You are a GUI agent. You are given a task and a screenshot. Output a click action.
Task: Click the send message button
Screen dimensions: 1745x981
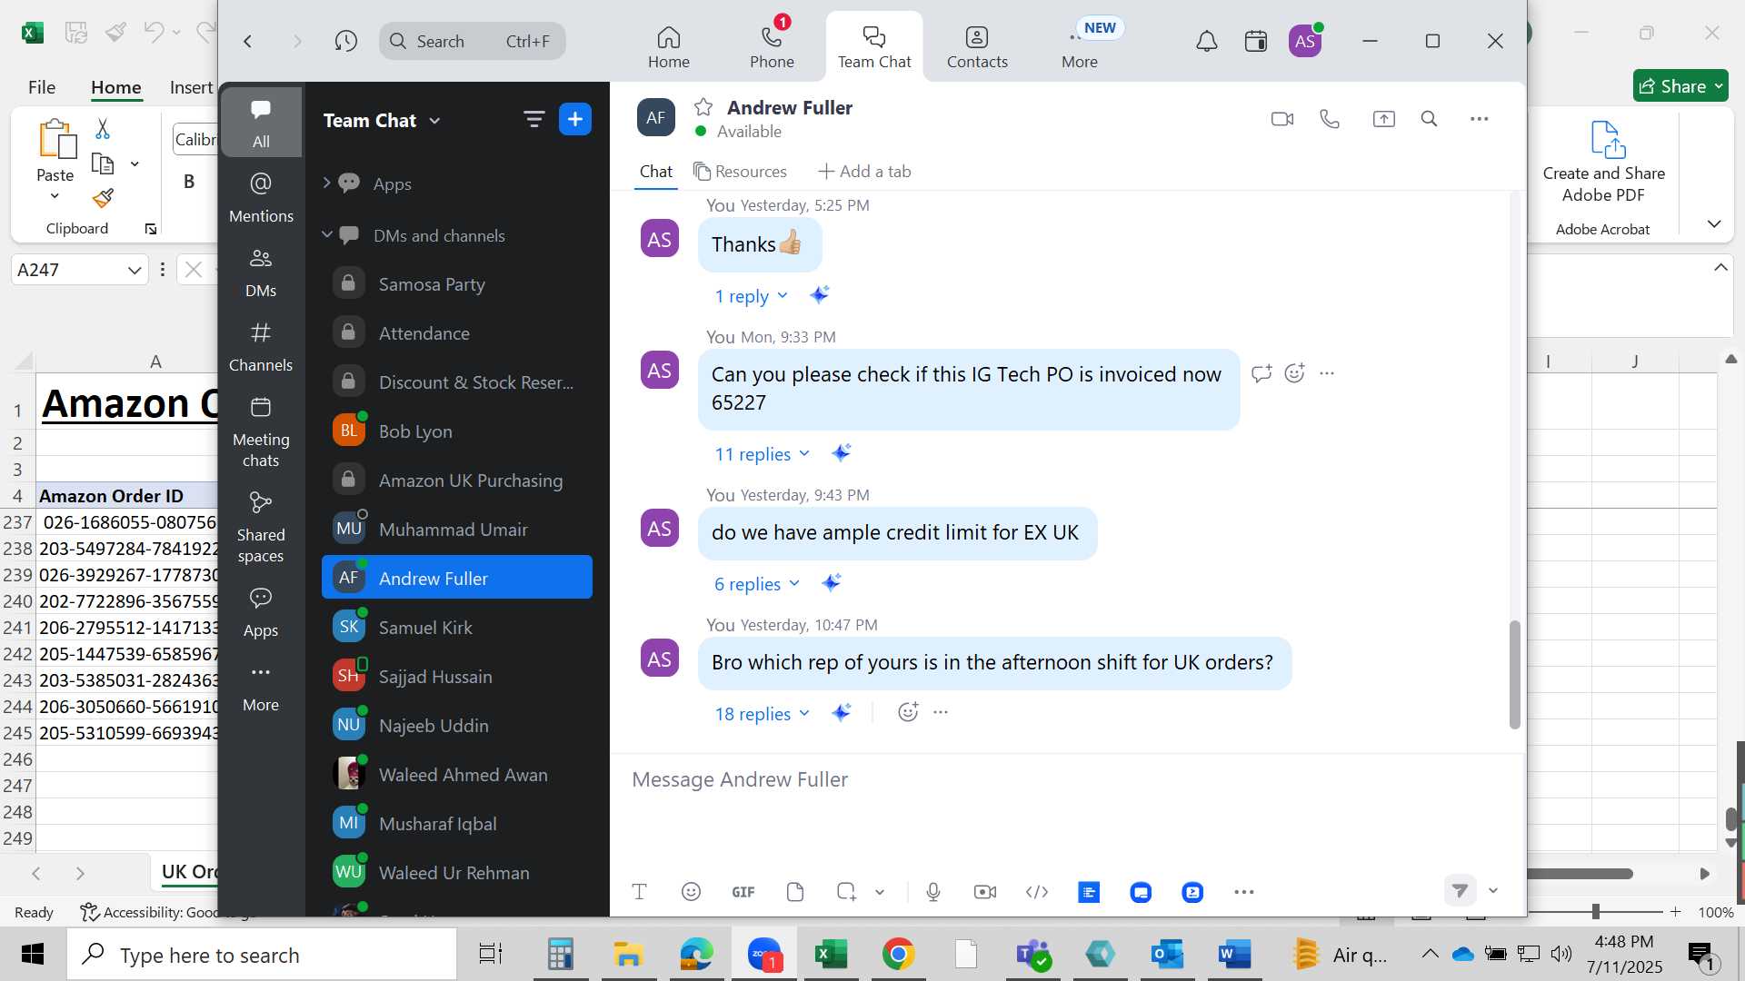[1460, 890]
